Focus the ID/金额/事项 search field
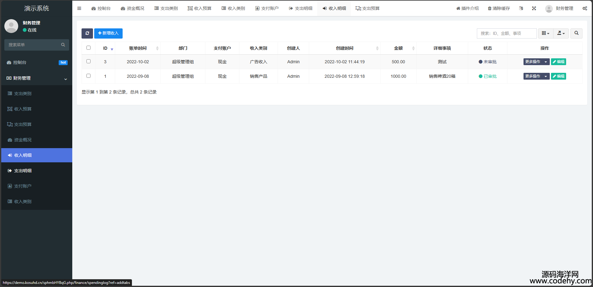This screenshot has height=287, width=593. (x=507, y=33)
